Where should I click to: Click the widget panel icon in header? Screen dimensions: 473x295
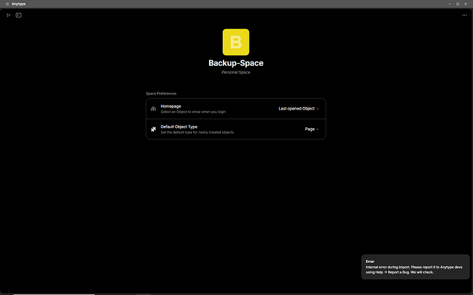[x=19, y=15]
